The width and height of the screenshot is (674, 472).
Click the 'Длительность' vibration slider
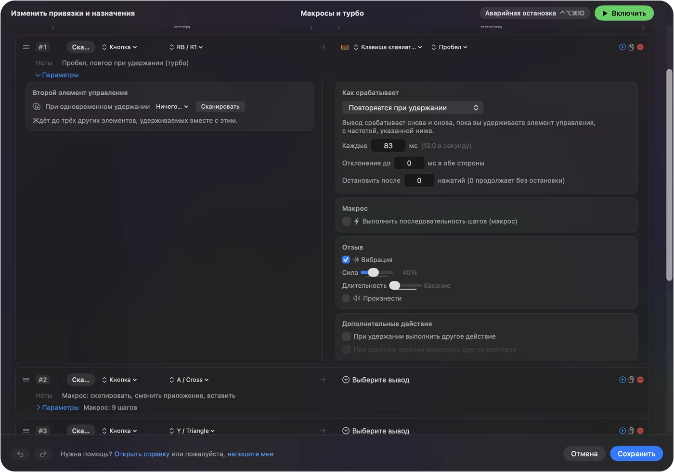point(405,286)
